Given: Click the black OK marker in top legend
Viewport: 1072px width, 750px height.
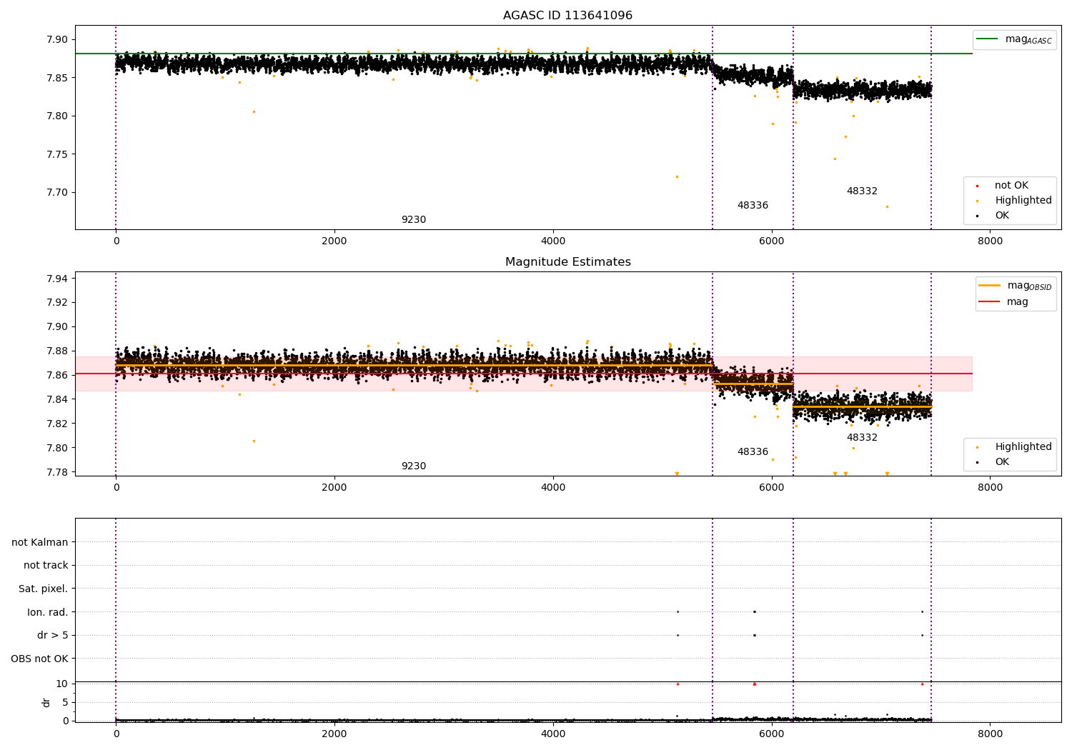Looking at the screenshot, I should [x=977, y=216].
